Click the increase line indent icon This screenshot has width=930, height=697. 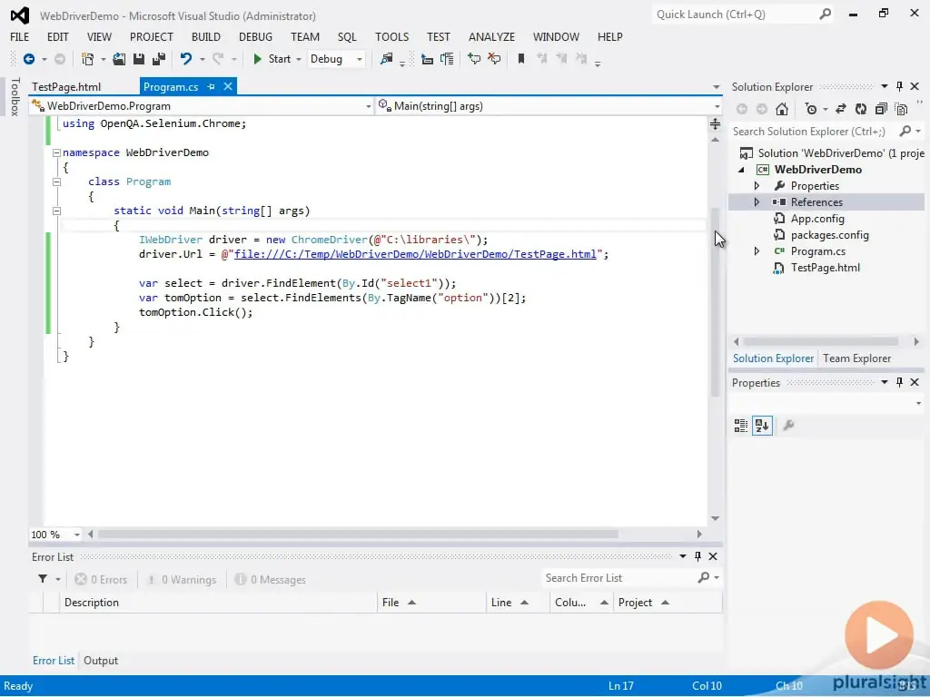coord(447,59)
